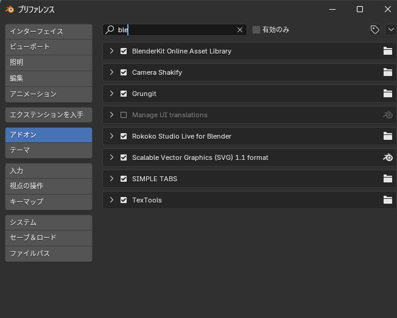This screenshot has height=318, width=397.
Task: Open the テーマ preferences section
Action: pyautogui.click(x=49, y=150)
